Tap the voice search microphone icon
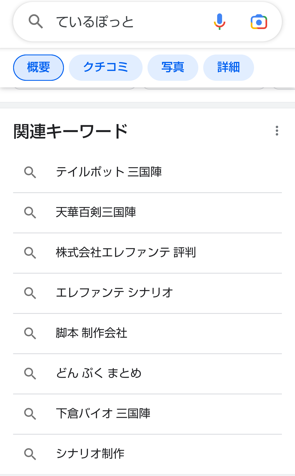Screen dimensions: 295x476 point(219,22)
